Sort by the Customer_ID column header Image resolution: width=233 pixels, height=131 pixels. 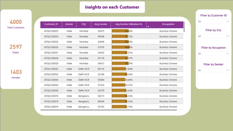51,24
